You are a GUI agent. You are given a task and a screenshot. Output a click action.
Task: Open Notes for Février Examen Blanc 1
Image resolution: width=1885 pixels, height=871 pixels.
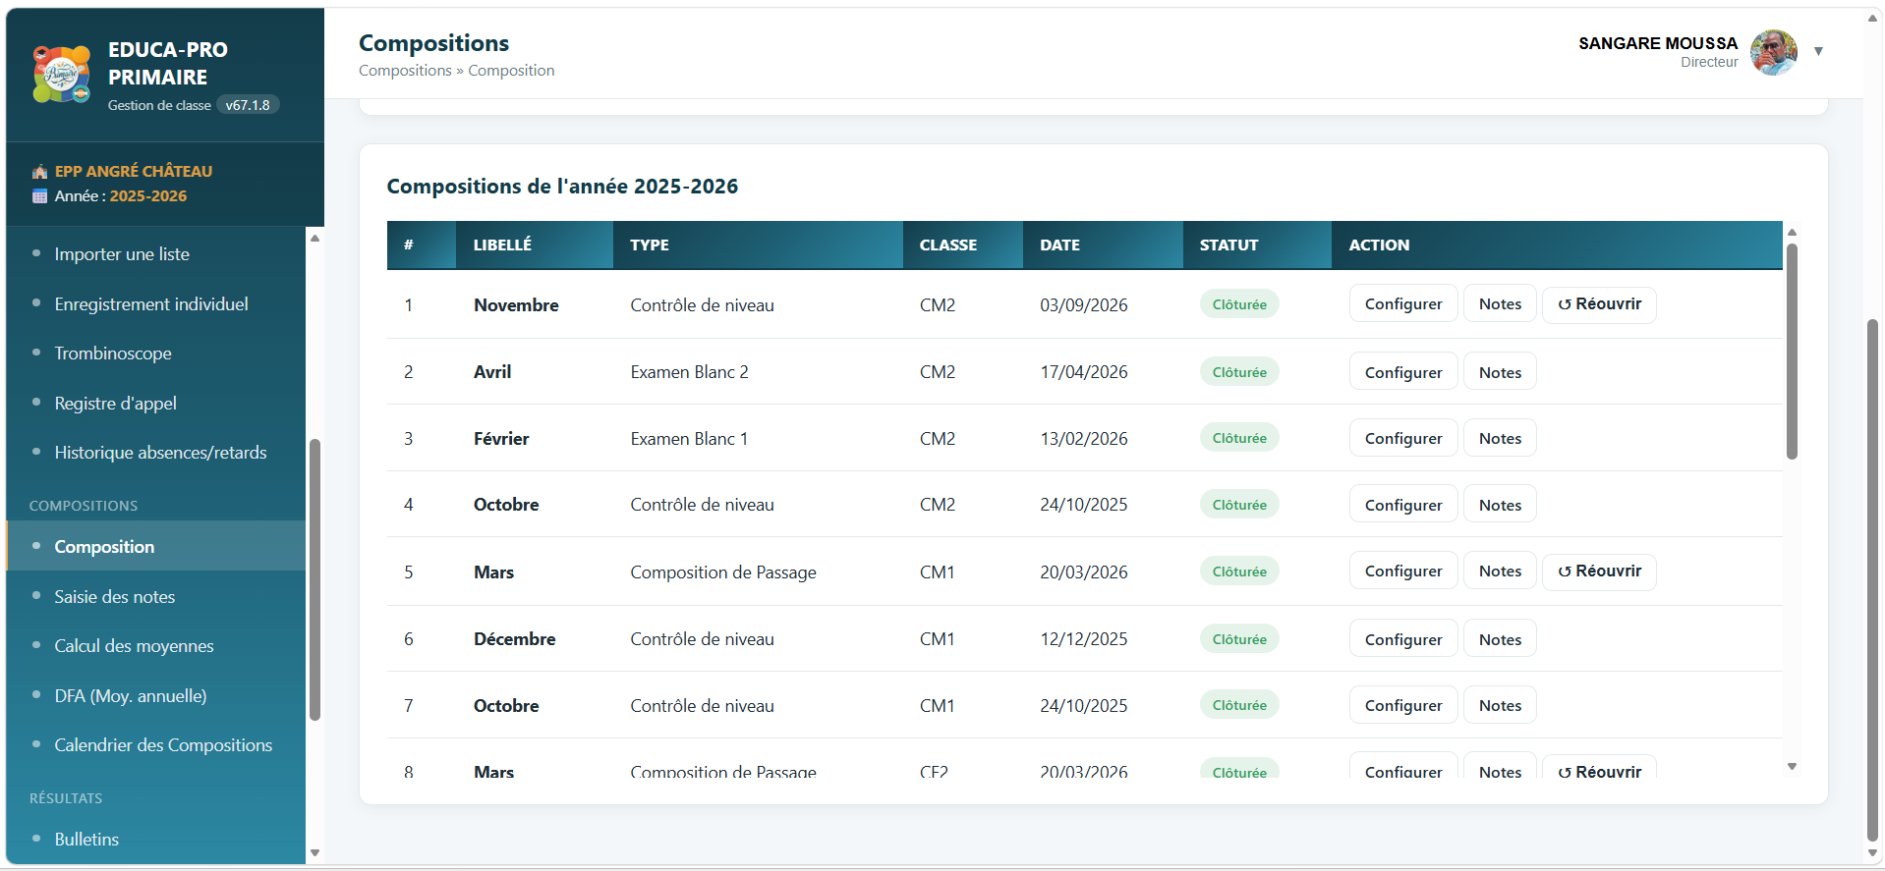coord(1500,438)
